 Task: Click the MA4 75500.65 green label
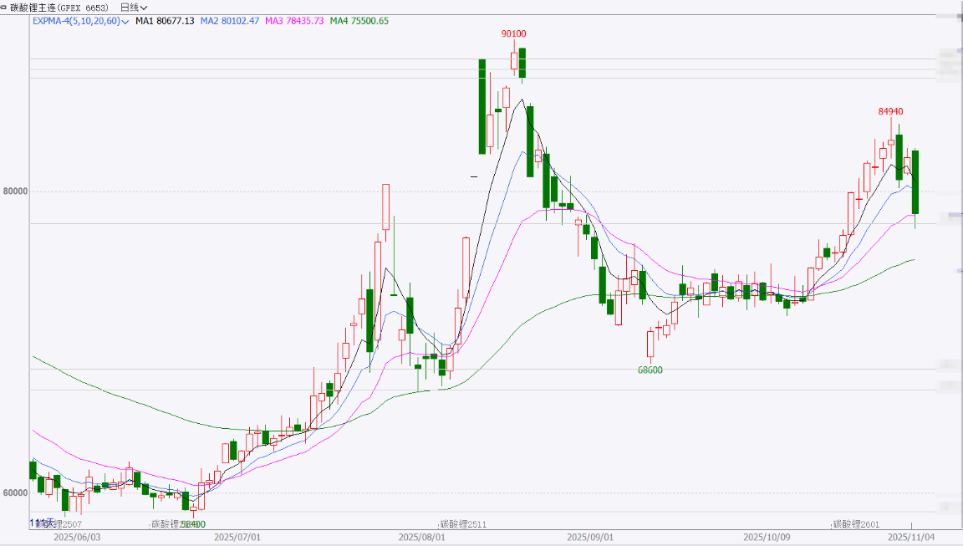359,21
